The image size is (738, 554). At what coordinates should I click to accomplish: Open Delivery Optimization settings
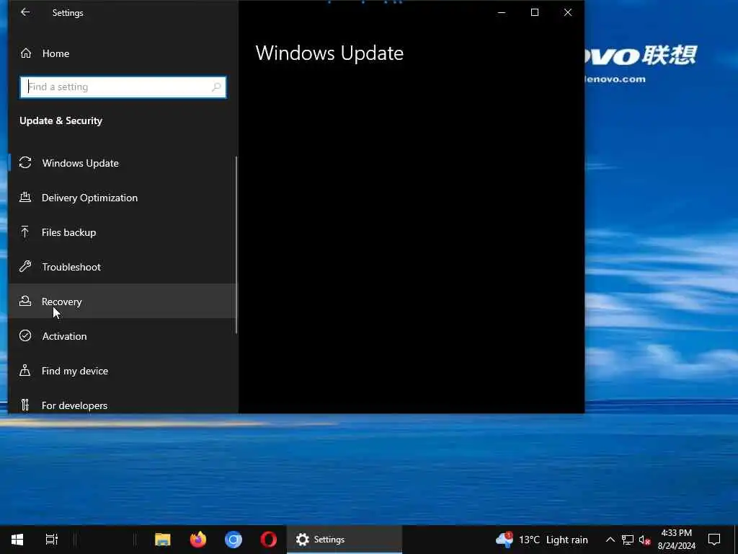click(x=123, y=198)
